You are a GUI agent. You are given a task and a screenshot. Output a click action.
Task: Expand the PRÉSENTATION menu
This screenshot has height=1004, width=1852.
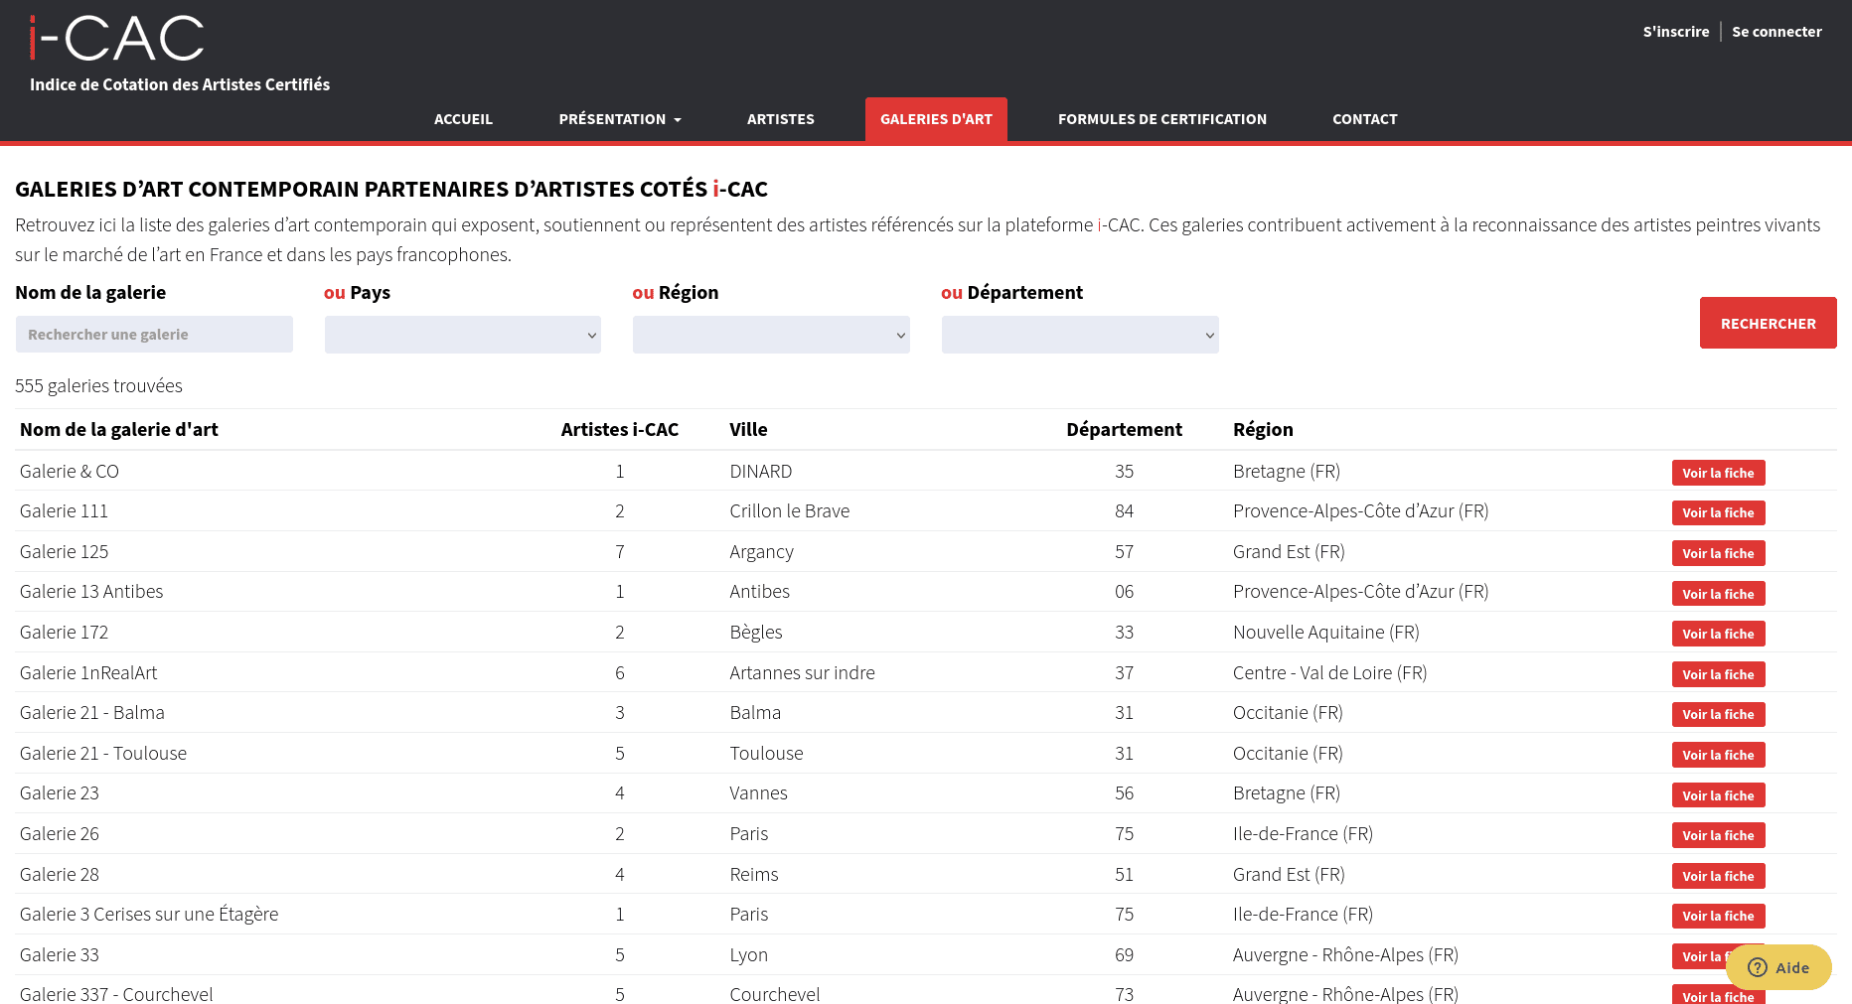pyautogui.click(x=620, y=119)
